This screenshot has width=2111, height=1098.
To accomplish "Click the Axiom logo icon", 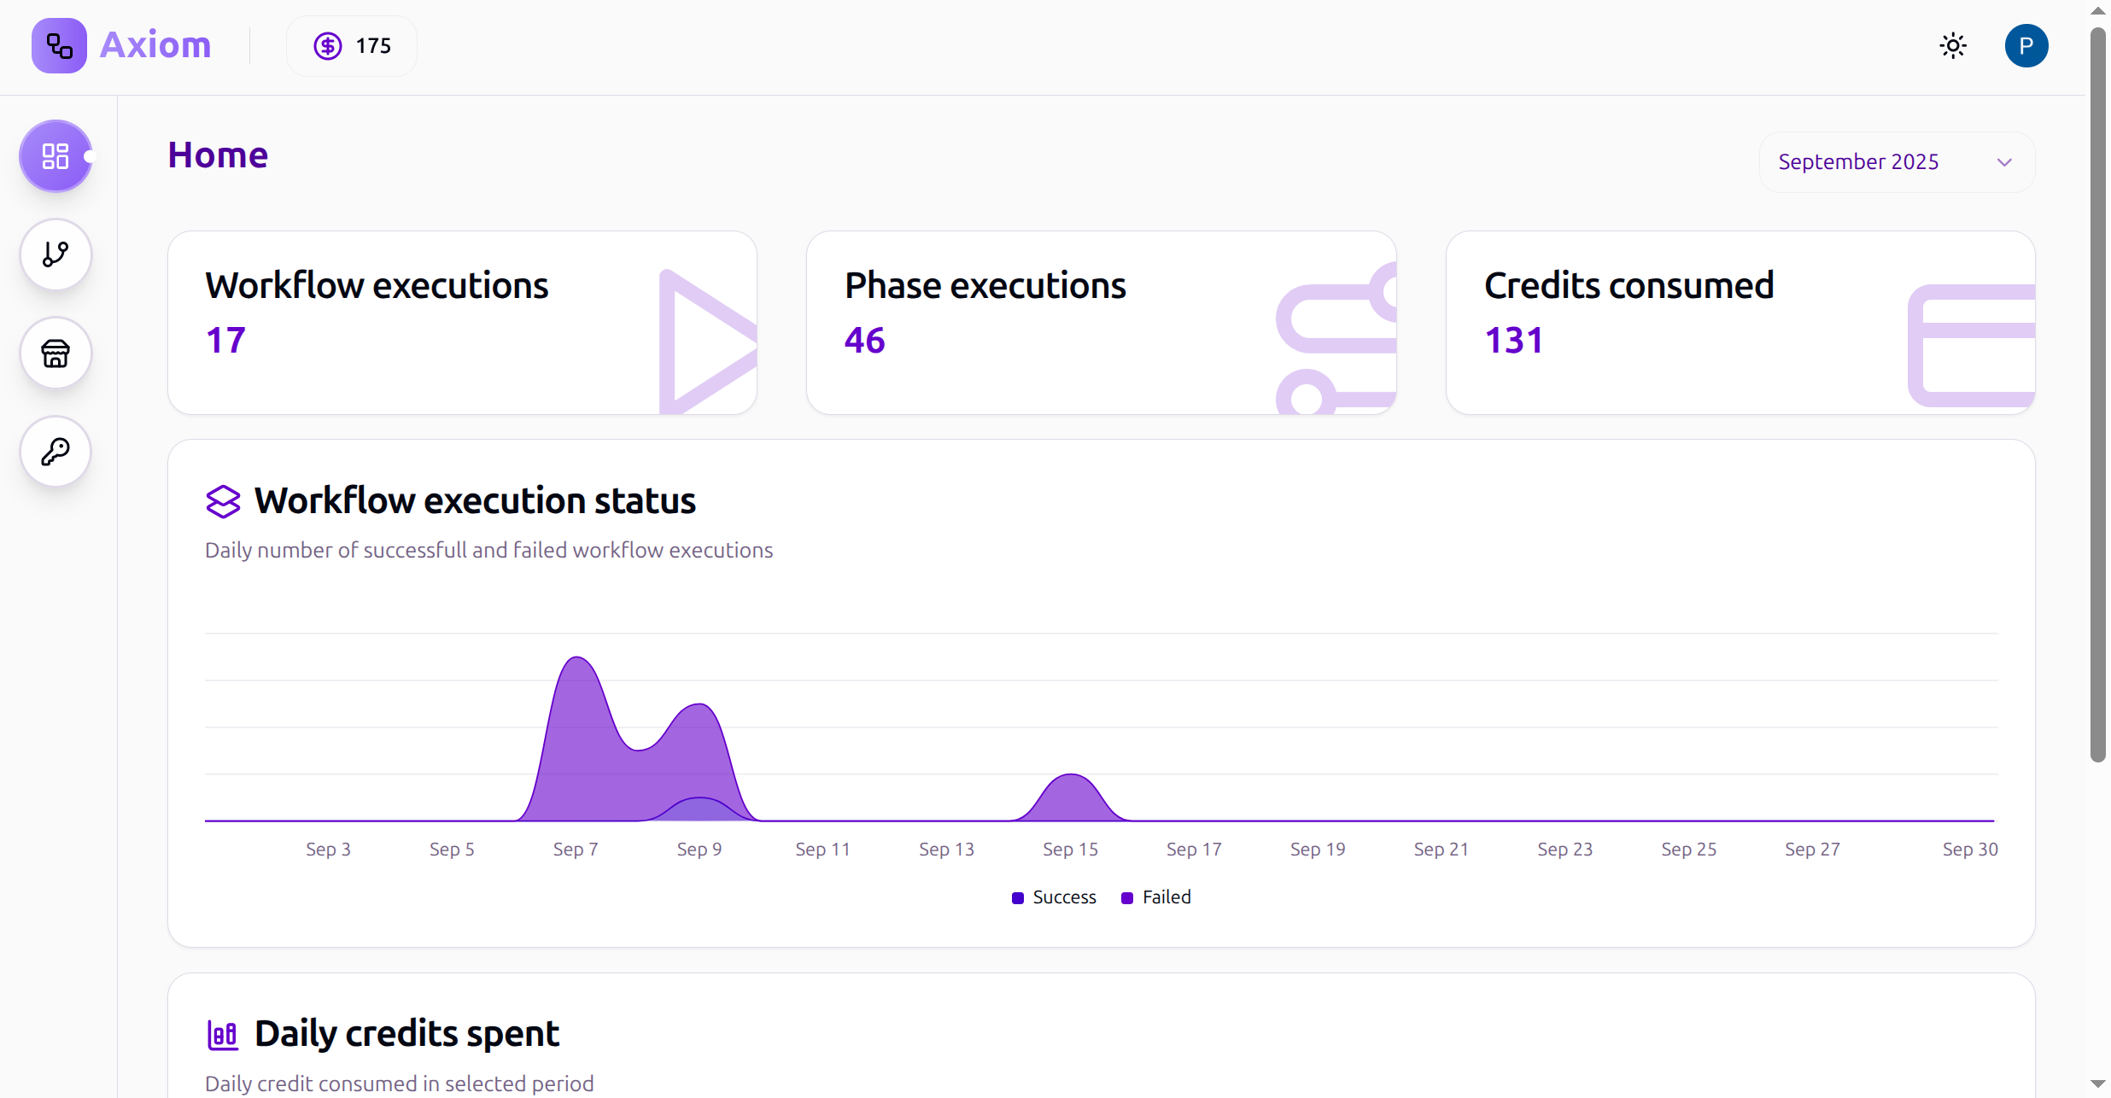I will point(59,45).
